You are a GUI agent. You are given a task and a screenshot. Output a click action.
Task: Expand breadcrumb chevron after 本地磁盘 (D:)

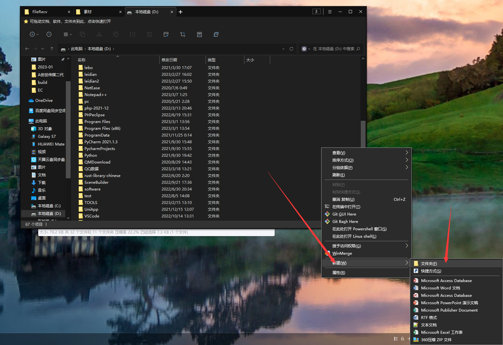pyautogui.click(x=113, y=49)
